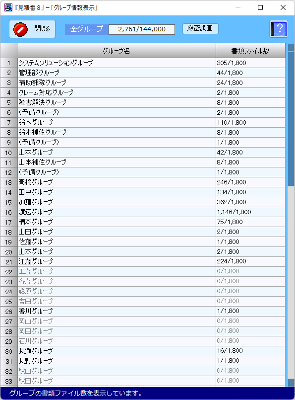The width and height of the screenshot is (295, 400).
Task: Sort by the グループ名 column header
Action: (117, 51)
